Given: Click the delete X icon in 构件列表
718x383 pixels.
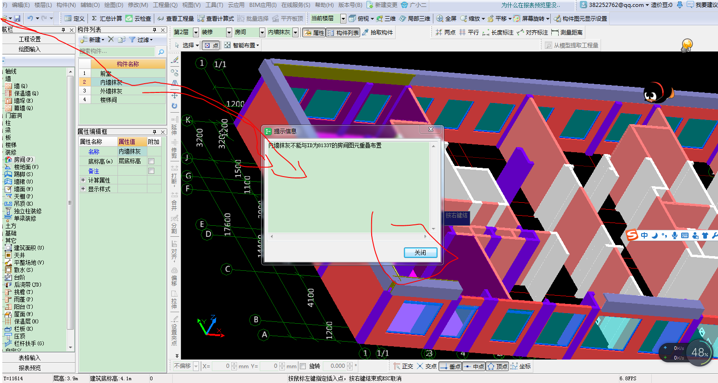Looking at the screenshot, I should [111, 40].
